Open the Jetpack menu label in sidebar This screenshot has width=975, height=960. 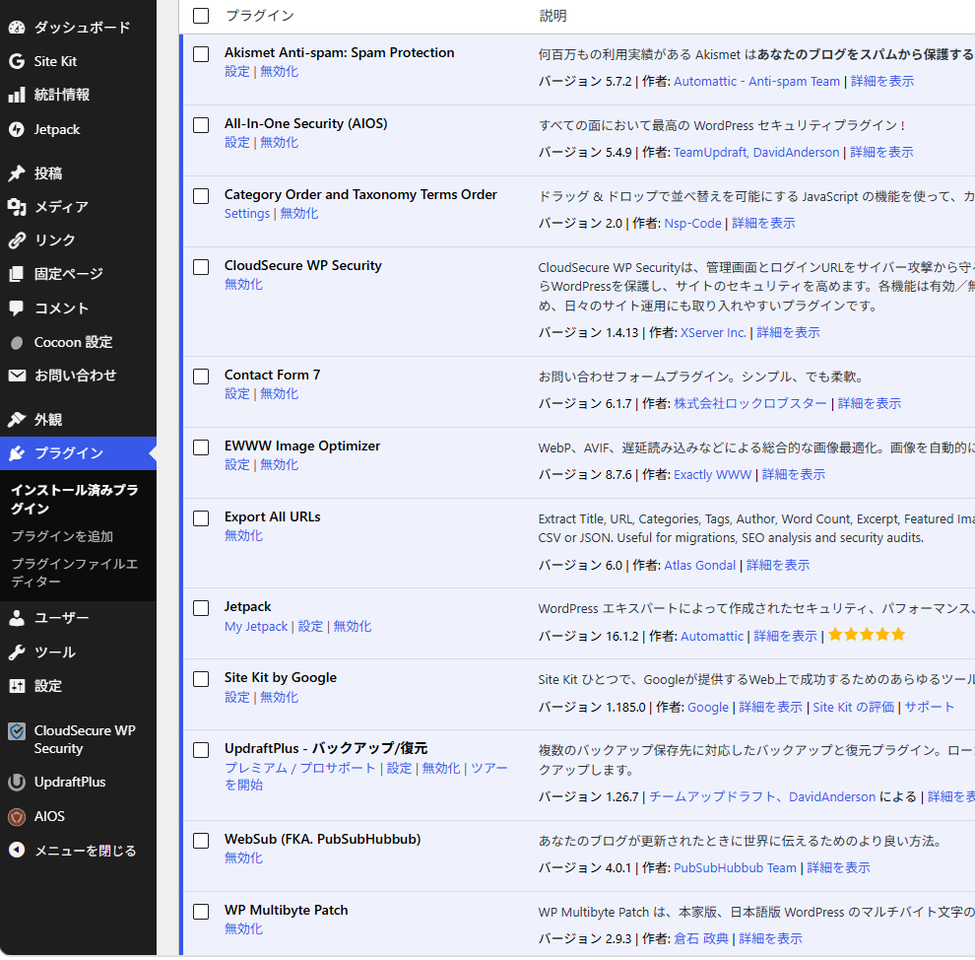(x=57, y=129)
